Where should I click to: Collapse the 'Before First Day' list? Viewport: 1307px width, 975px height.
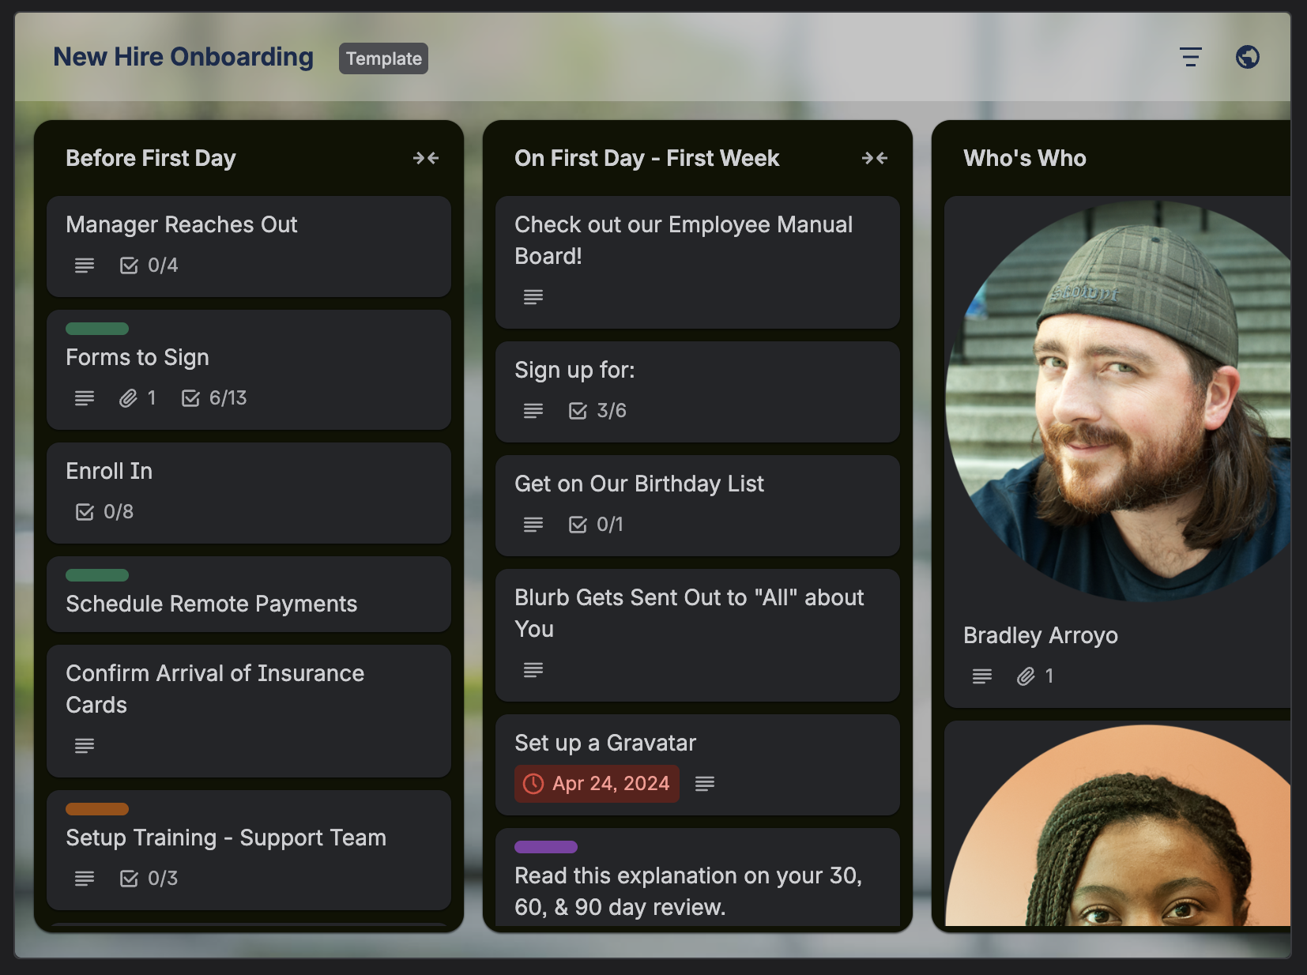(x=426, y=158)
